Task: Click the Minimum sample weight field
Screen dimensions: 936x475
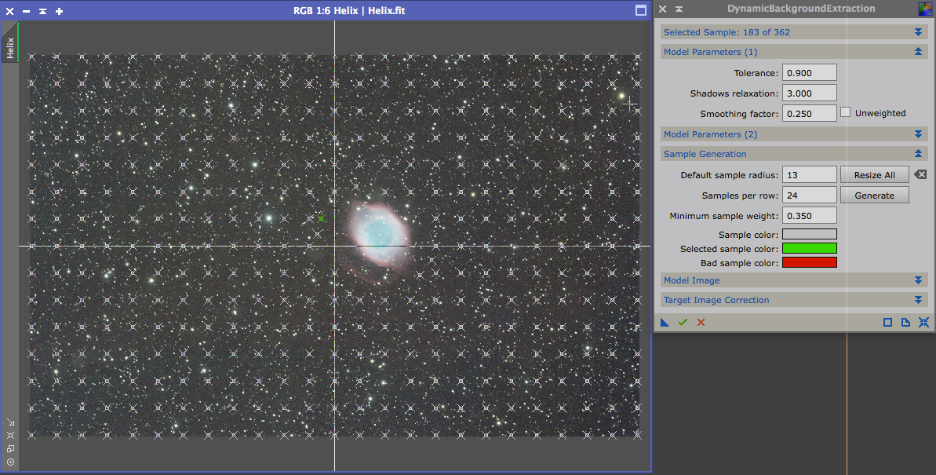Action: 810,215
